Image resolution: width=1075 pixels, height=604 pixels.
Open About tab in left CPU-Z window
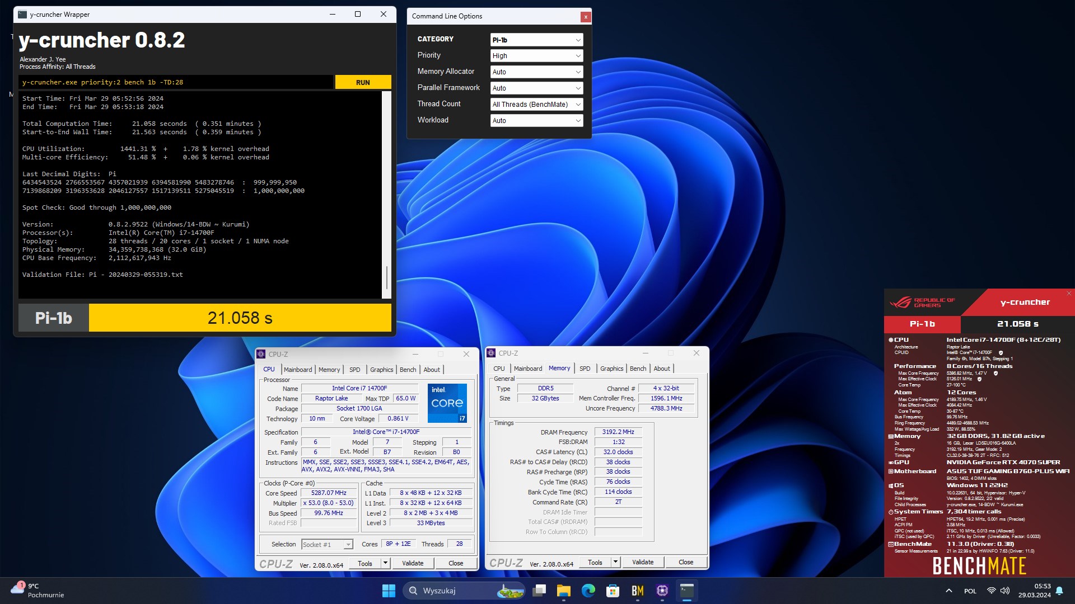[432, 370]
